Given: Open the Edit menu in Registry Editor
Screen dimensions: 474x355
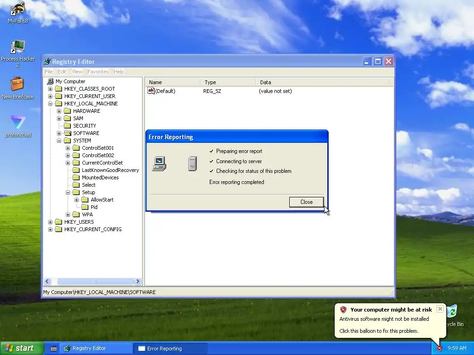Looking at the screenshot, I should point(62,72).
